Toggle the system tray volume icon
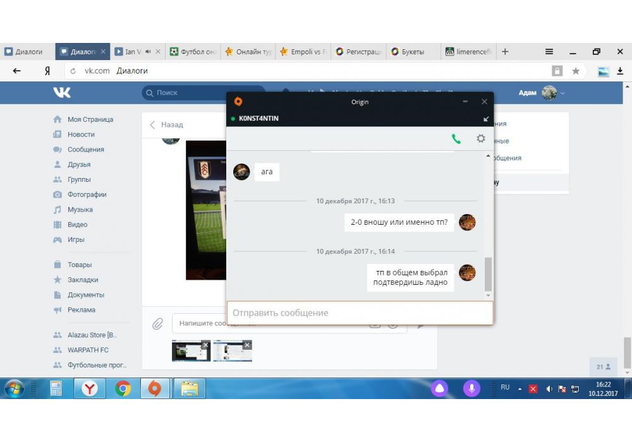Screen dimensions: 632x442 549,389
